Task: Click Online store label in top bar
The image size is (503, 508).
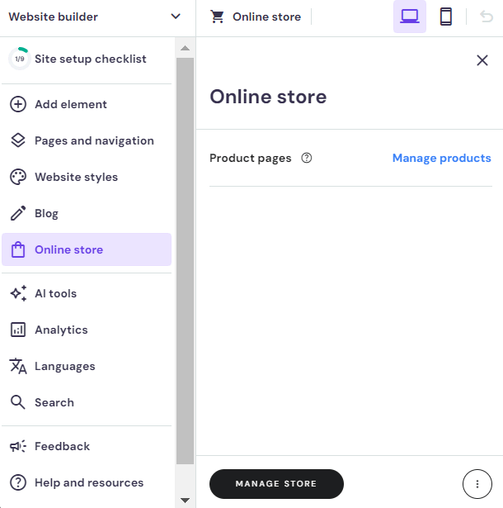Action: 267,17
